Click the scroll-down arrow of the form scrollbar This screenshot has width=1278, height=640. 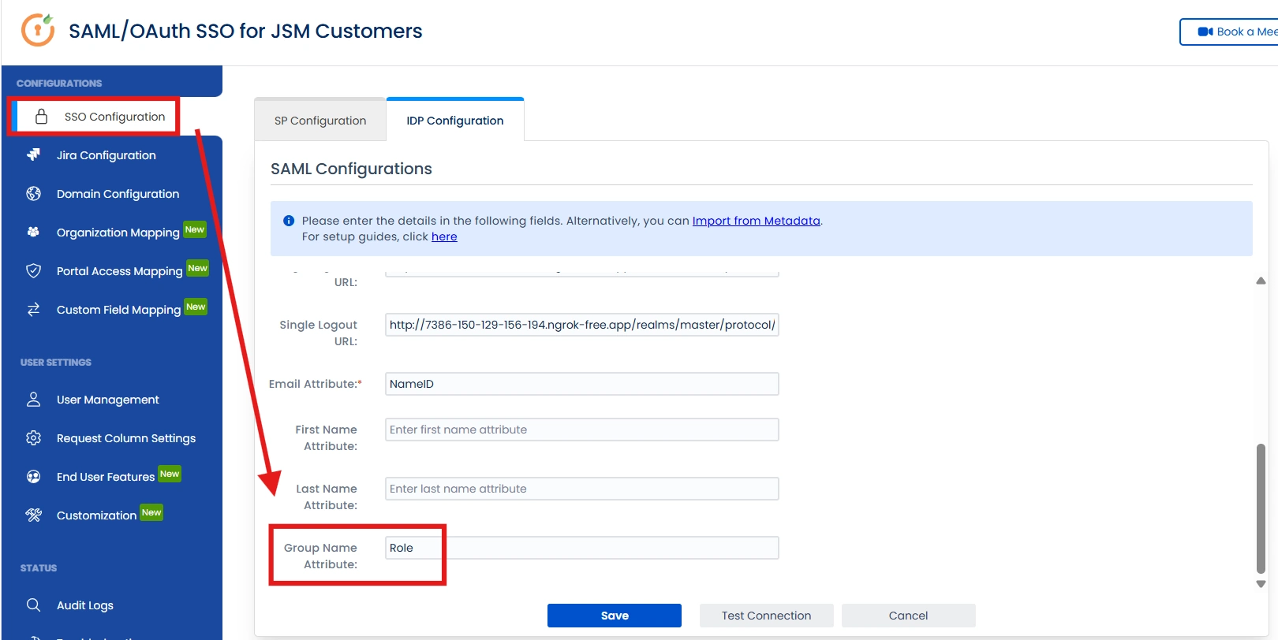click(x=1261, y=584)
